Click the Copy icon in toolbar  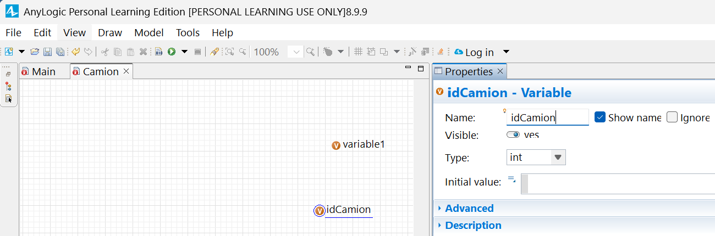tap(118, 52)
